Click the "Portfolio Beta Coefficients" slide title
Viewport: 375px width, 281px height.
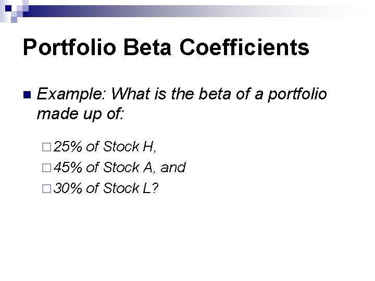166,48
